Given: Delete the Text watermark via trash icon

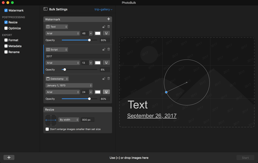Looking at the screenshot, I should point(109,26).
